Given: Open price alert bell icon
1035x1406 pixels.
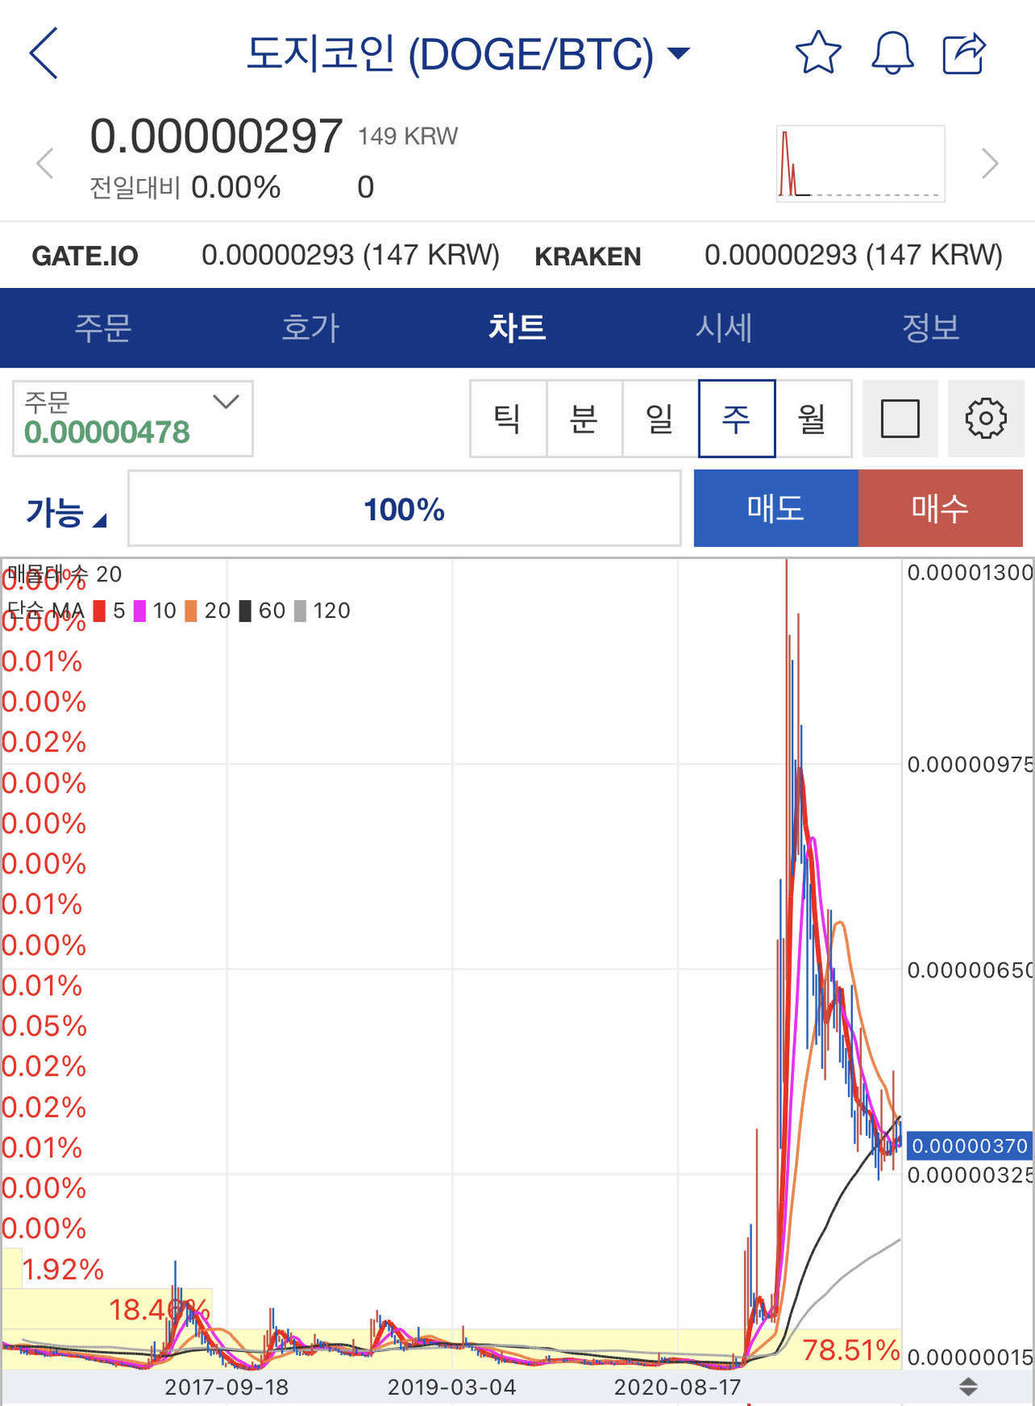Looking at the screenshot, I should tap(892, 53).
